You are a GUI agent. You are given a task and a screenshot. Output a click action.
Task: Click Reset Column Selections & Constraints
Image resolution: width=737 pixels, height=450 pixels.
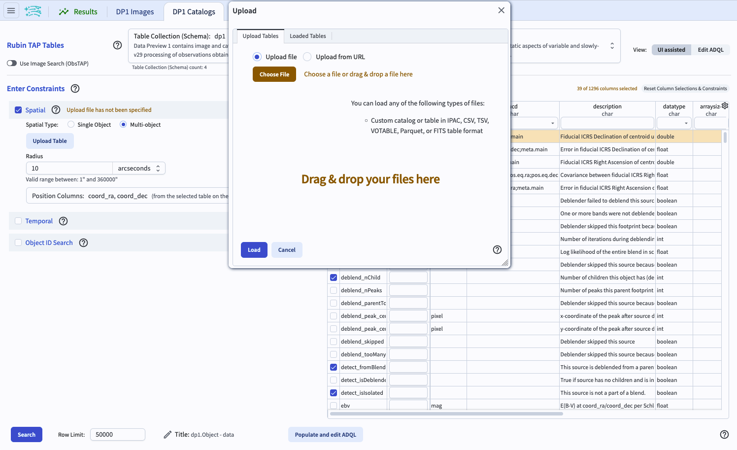pos(685,88)
